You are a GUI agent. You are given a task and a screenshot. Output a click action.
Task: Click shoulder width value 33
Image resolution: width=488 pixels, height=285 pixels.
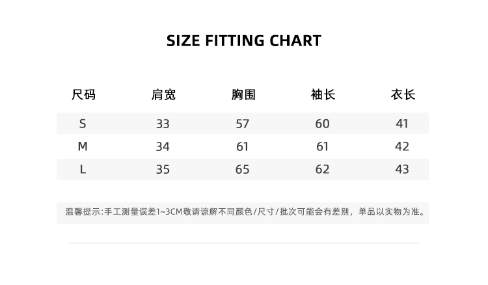pos(163,124)
